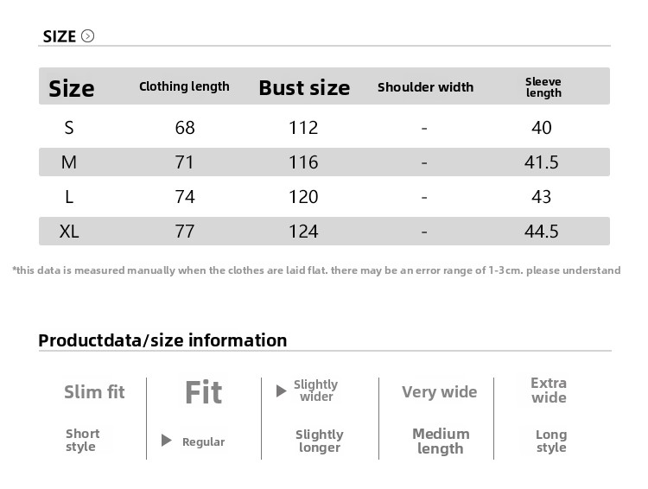This screenshot has height=489, width=648.
Task: Click the Bust size column header
Action: tap(304, 87)
